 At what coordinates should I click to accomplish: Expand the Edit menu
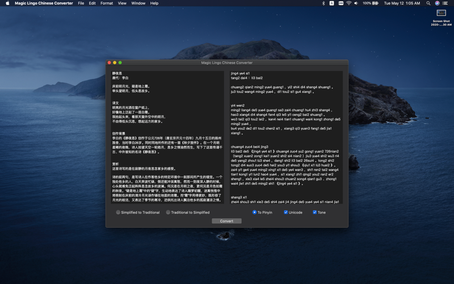[92, 3]
